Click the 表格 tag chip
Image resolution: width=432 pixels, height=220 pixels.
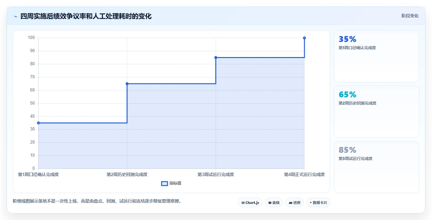tap(274, 203)
